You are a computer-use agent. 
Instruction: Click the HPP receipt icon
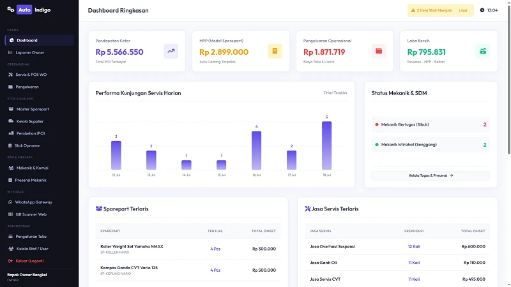[x=275, y=51]
